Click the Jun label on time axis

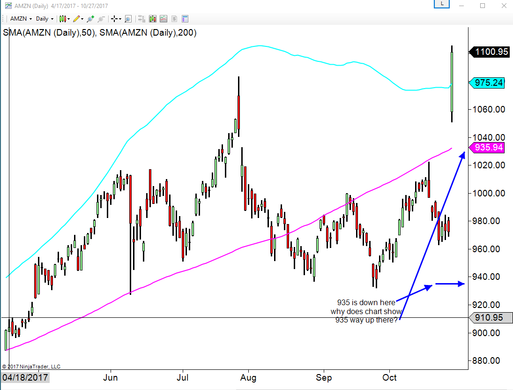point(110,377)
